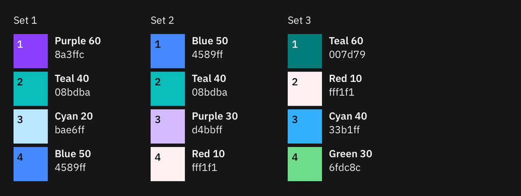Image resolution: width=521 pixels, height=196 pixels.
Task: Pick the Cyan 40 swatch in Set 3
Action: (x=305, y=126)
